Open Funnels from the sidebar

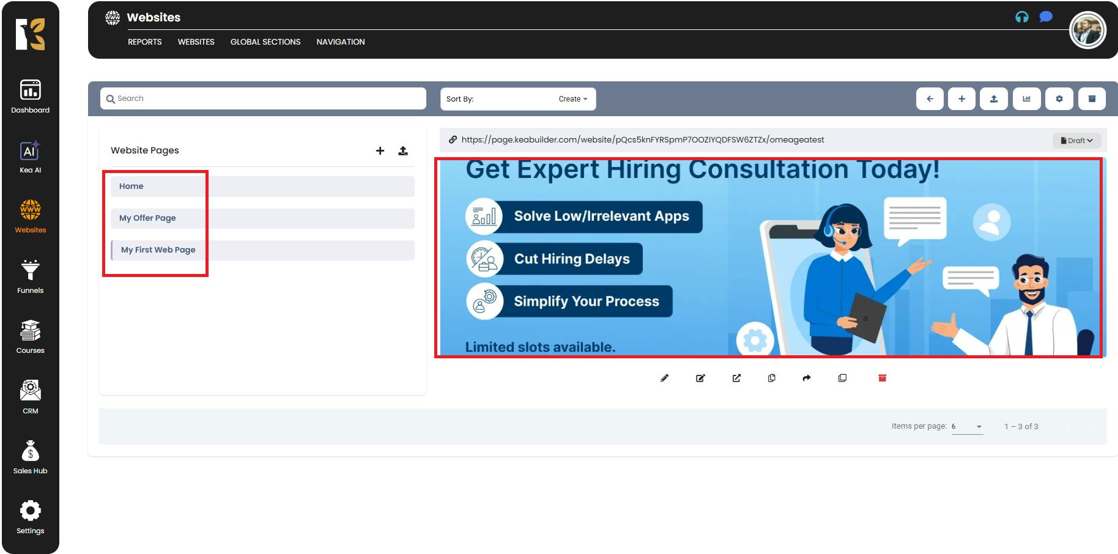click(30, 276)
